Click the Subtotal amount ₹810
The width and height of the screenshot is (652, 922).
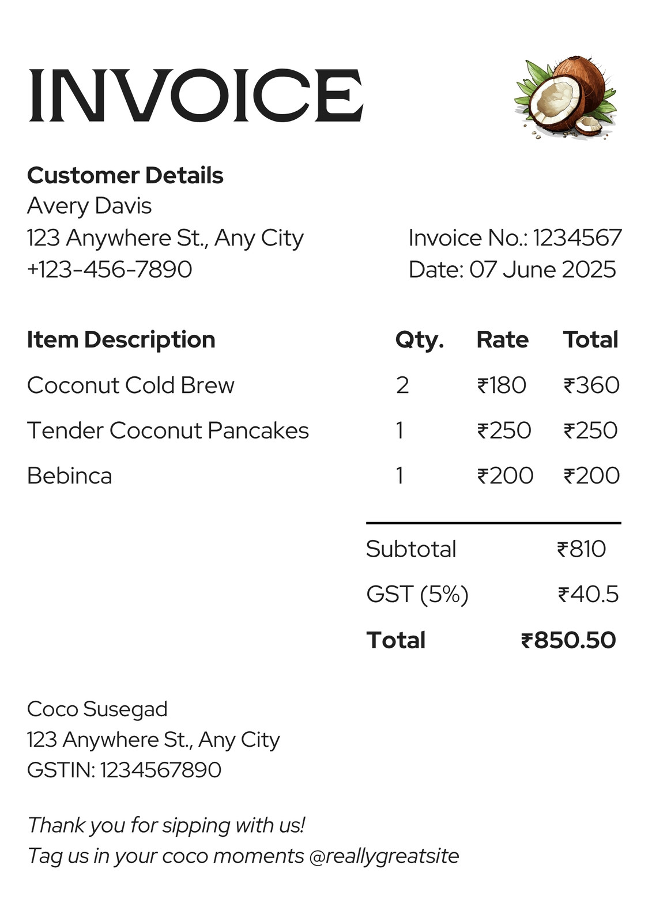pos(582,549)
